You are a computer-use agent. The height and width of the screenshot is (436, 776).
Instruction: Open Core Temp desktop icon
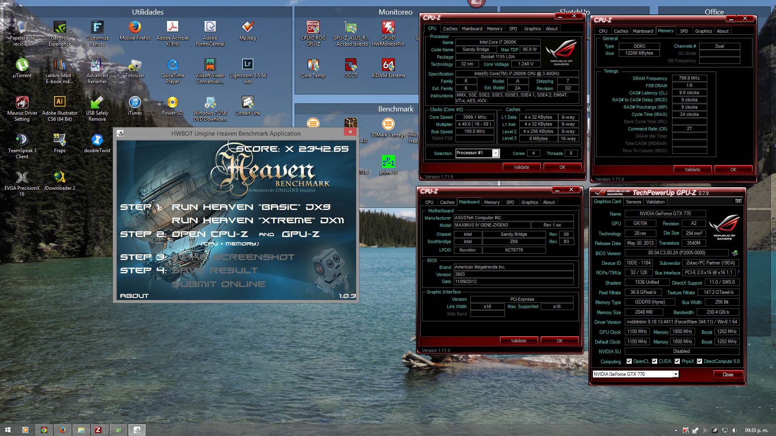[313, 68]
